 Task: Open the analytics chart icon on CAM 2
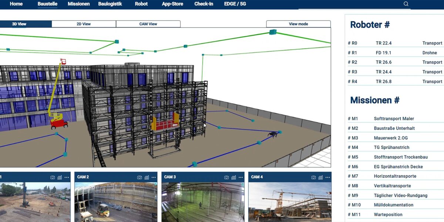146,177
